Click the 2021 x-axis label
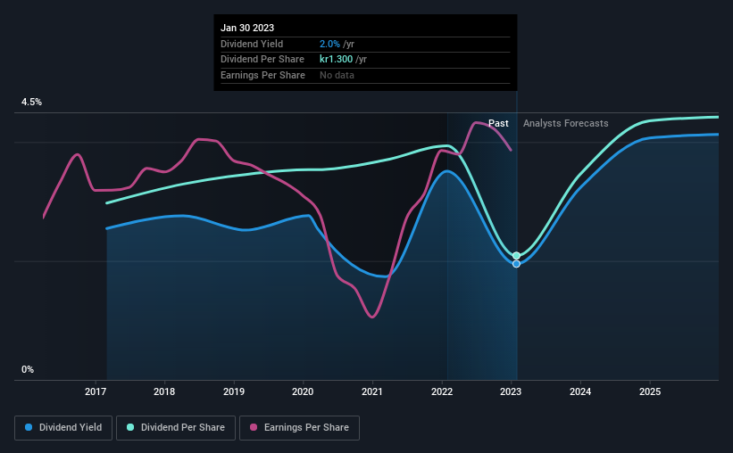Screen dimensions: 733x453 click(x=372, y=391)
